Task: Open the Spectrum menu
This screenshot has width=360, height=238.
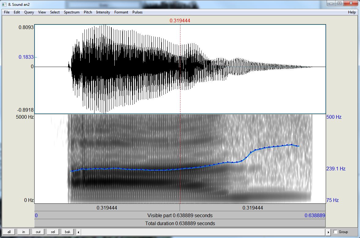Action: [72, 12]
